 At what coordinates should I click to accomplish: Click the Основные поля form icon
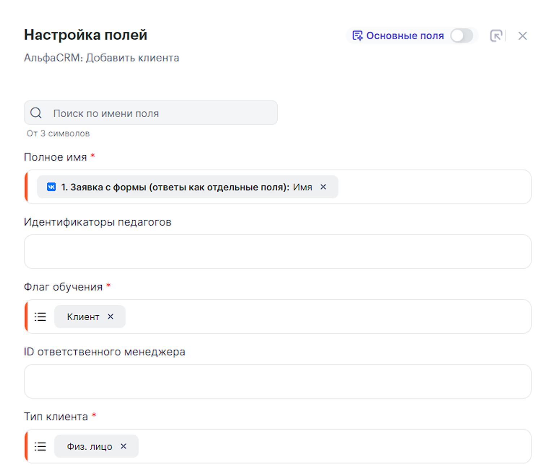[x=357, y=36]
